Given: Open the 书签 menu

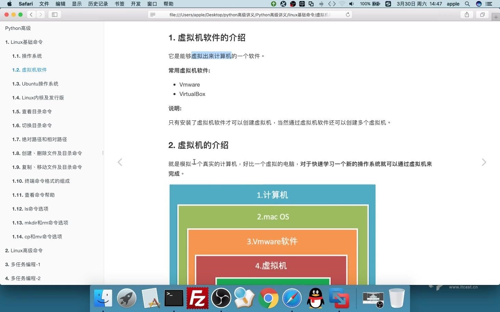Looking at the screenshot, I should pos(120,4).
